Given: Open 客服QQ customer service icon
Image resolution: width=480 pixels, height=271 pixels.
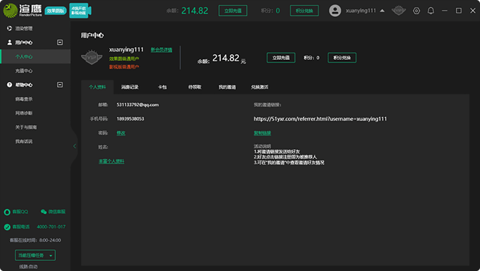Looking at the screenshot, I should coord(7,212).
